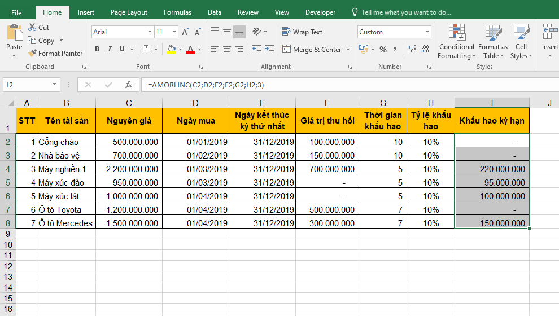Expand the Arial font name dropdown
Image resolution: width=559 pixels, height=316 pixels.
(150, 32)
